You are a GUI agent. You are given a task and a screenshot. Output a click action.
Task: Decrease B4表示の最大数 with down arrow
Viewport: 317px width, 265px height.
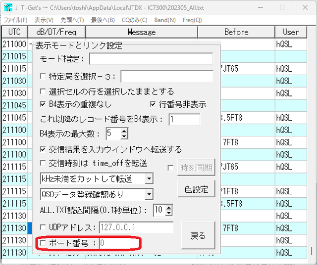[x=124, y=136]
